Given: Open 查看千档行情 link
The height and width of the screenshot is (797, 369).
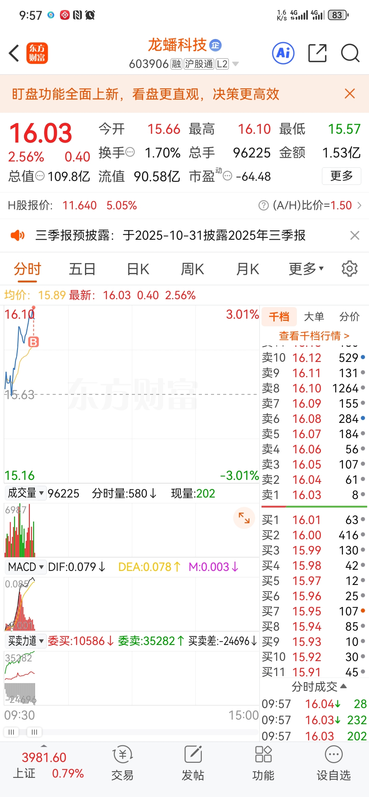Looking at the screenshot, I should 314,336.
